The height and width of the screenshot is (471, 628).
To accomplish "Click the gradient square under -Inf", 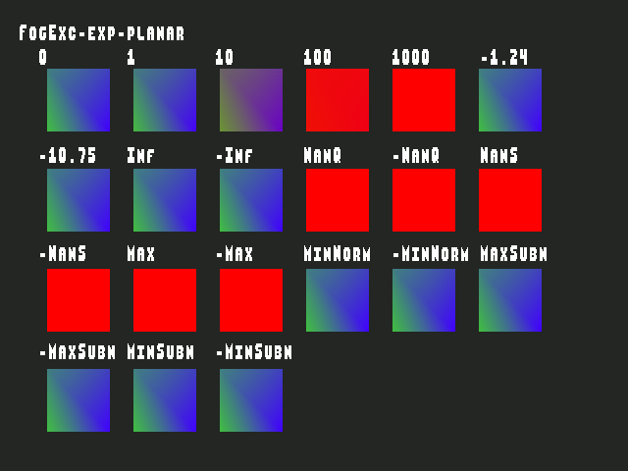I will tap(251, 200).
